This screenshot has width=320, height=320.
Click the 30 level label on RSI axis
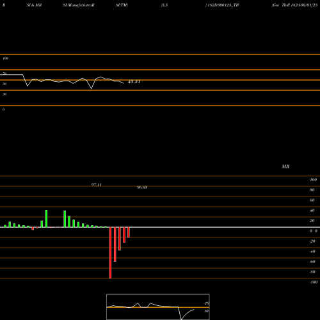pyautogui.click(x=4, y=94)
